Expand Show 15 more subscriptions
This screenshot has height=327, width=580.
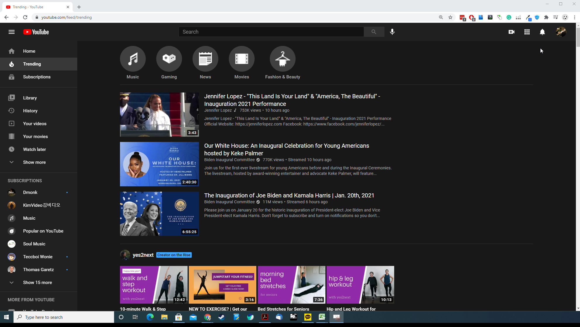click(x=37, y=283)
